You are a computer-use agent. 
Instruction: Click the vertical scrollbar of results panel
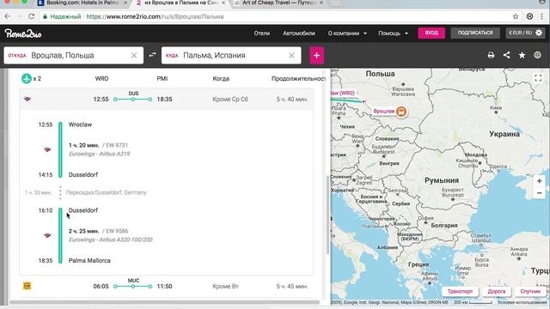pyautogui.click(x=327, y=214)
